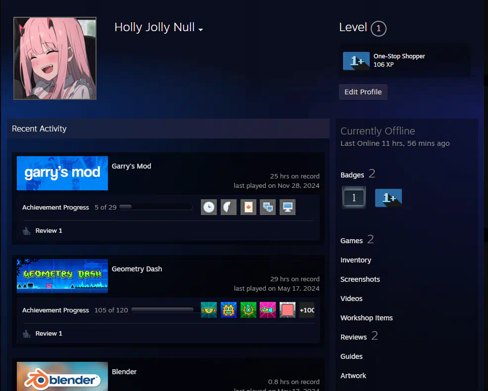Click the Garry's Mod achievement progress bar
488x391 pixels.
tap(156, 207)
